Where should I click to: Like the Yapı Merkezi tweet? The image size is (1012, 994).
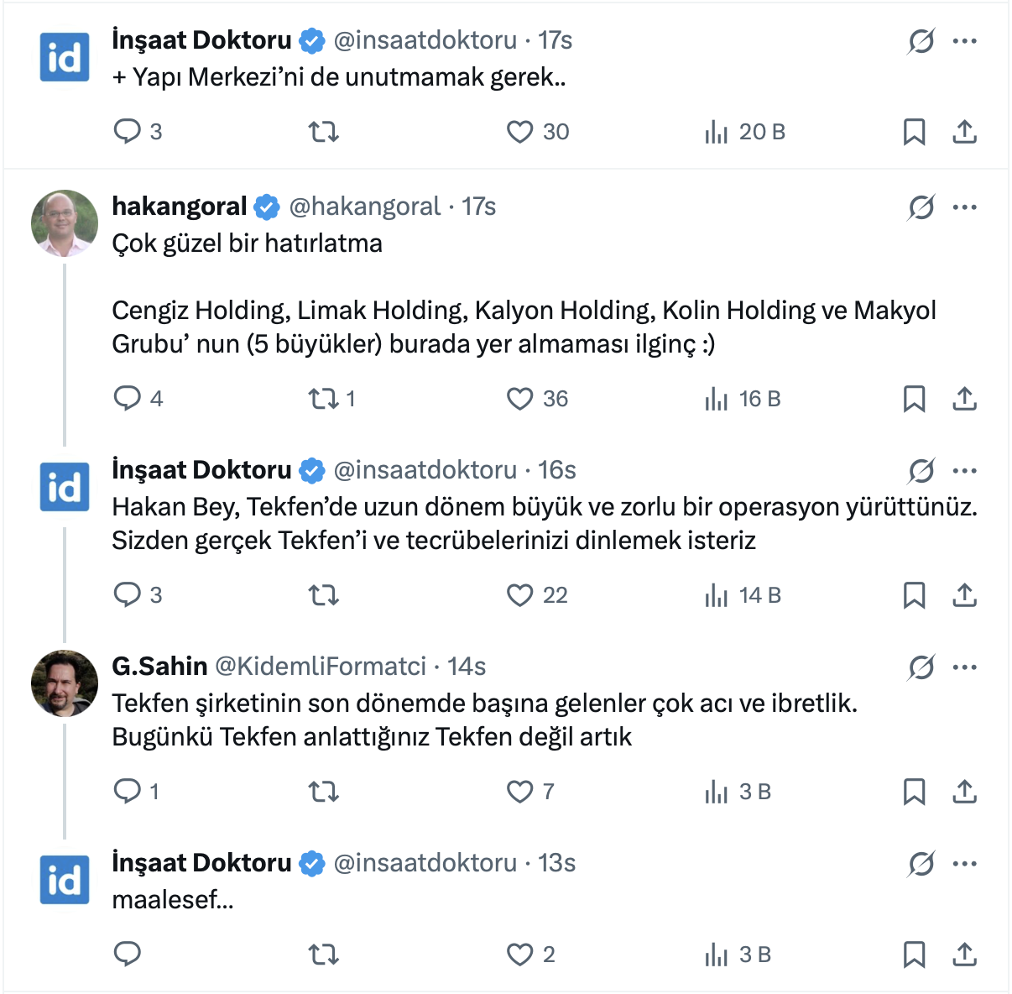point(520,132)
